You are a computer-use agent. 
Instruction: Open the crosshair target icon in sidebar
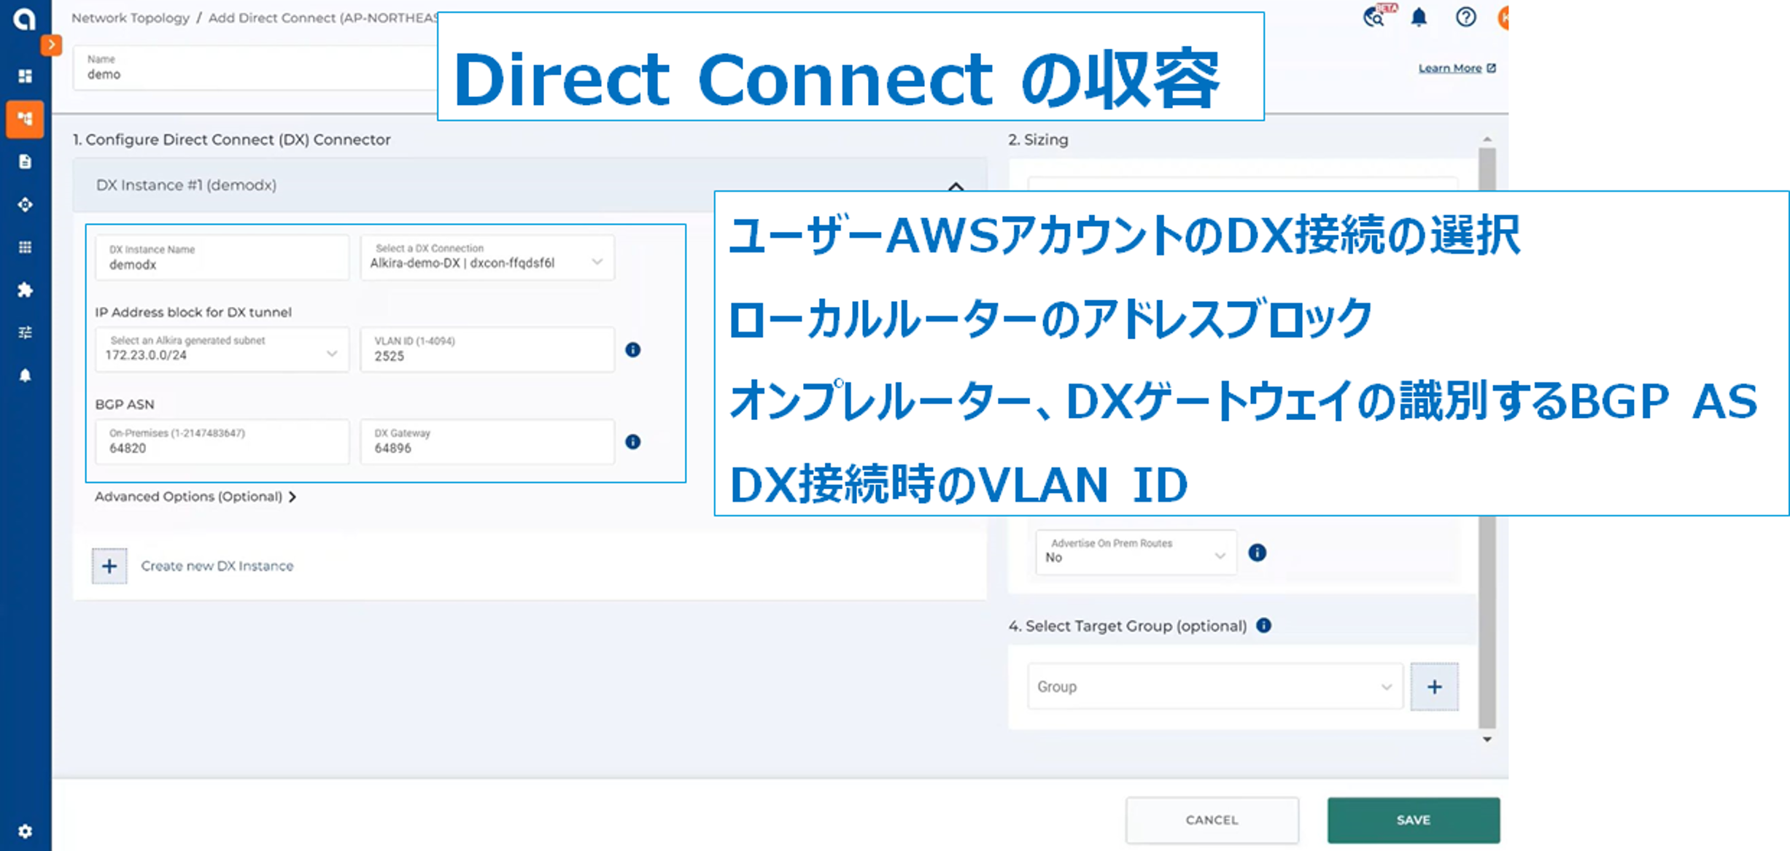[x=25, y=204]
